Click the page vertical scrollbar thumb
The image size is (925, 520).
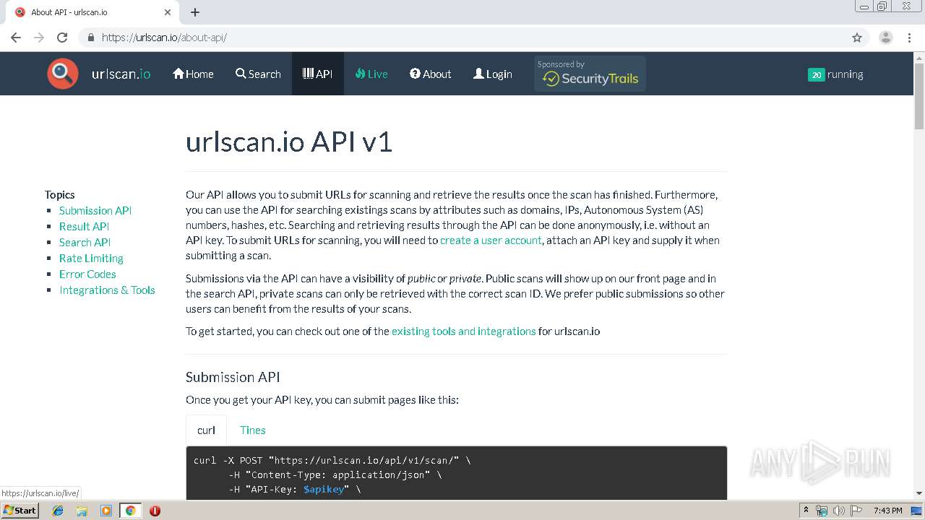(x=919, y=96)
